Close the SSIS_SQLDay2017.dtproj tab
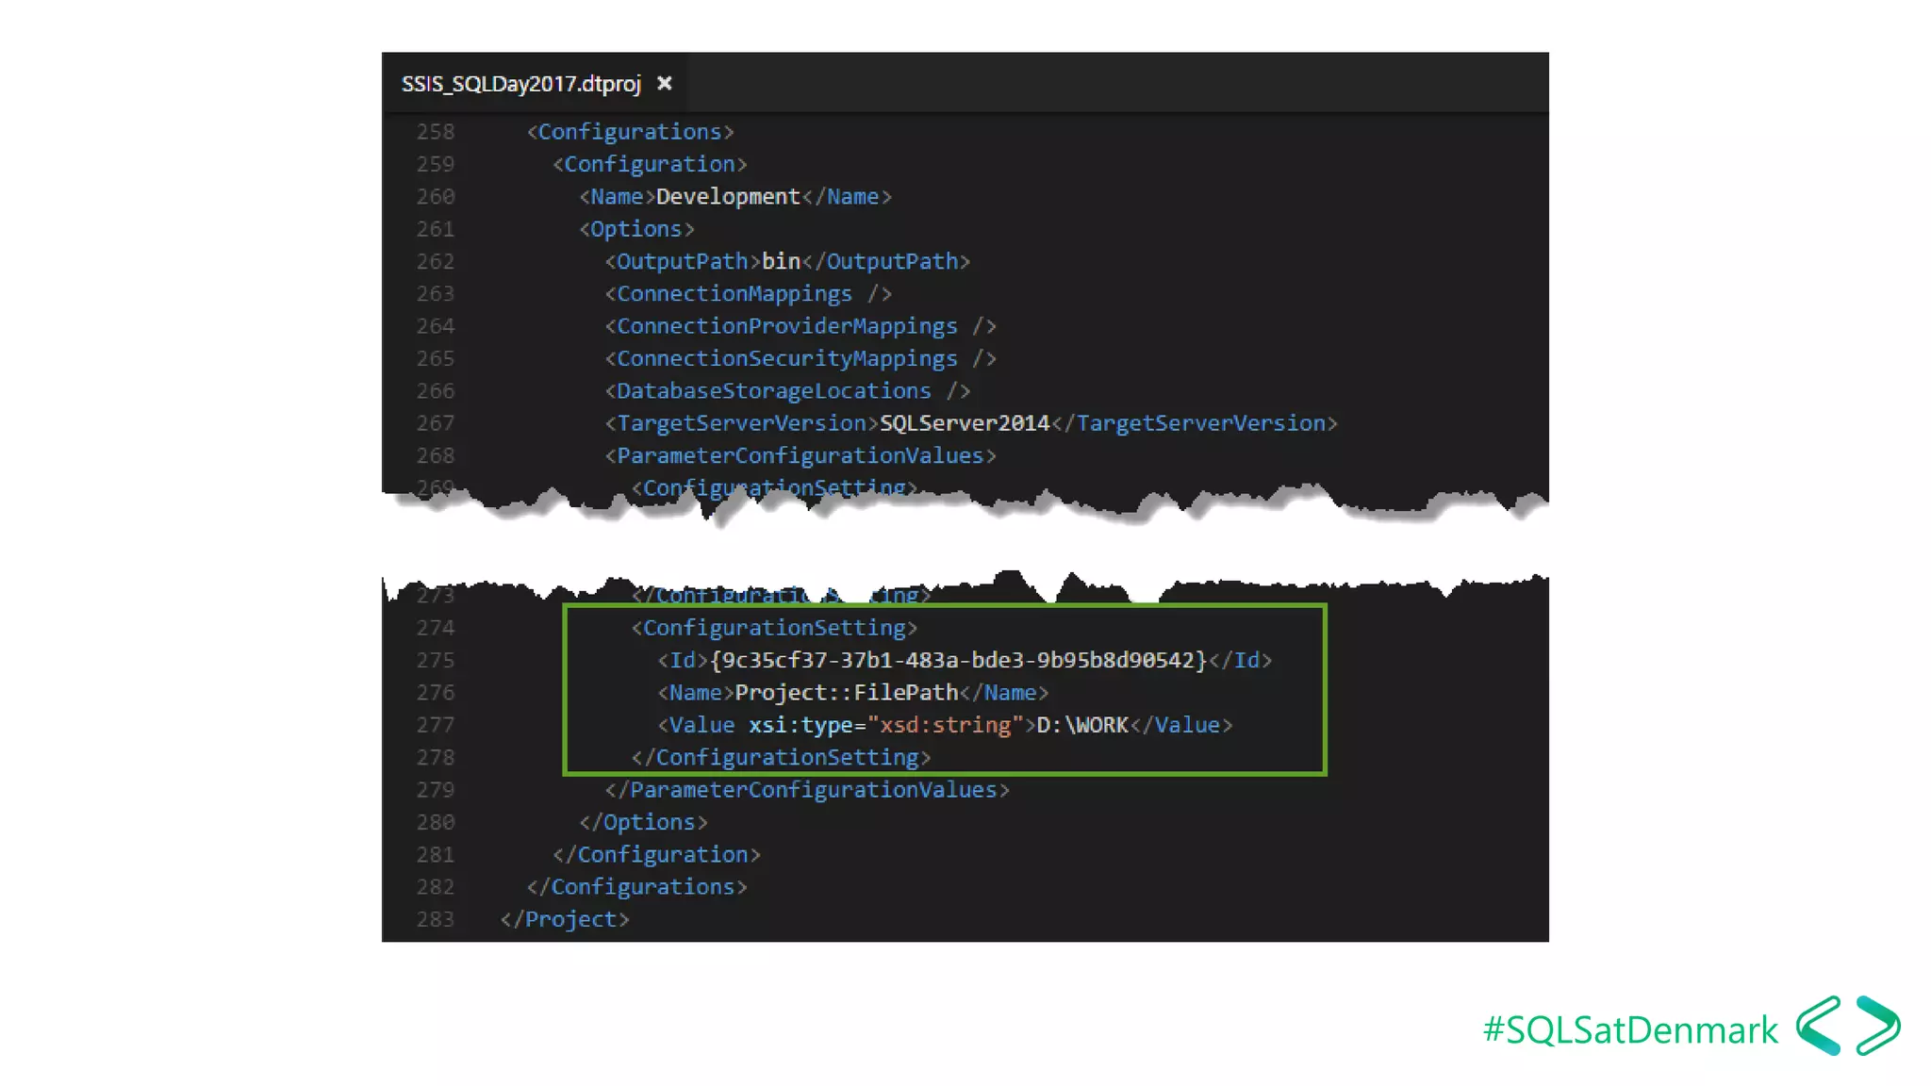1931x1086 pixels. 665,84
